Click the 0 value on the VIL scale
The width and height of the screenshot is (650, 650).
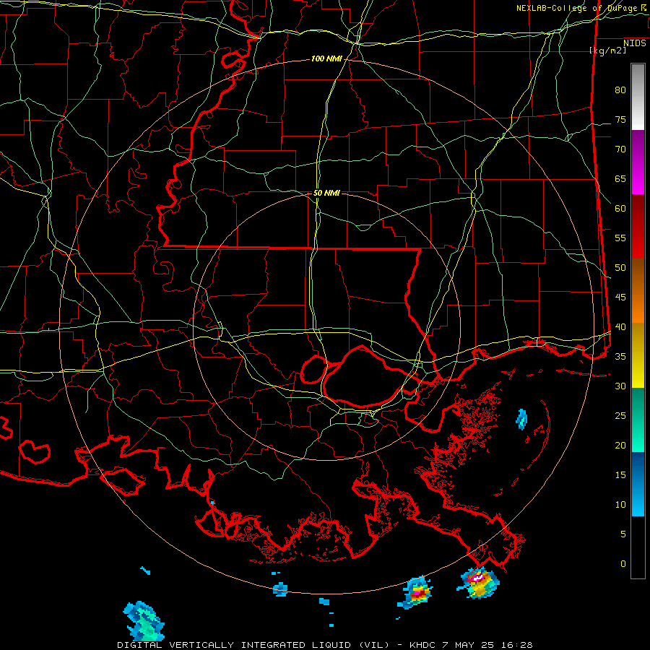[623, 564]
